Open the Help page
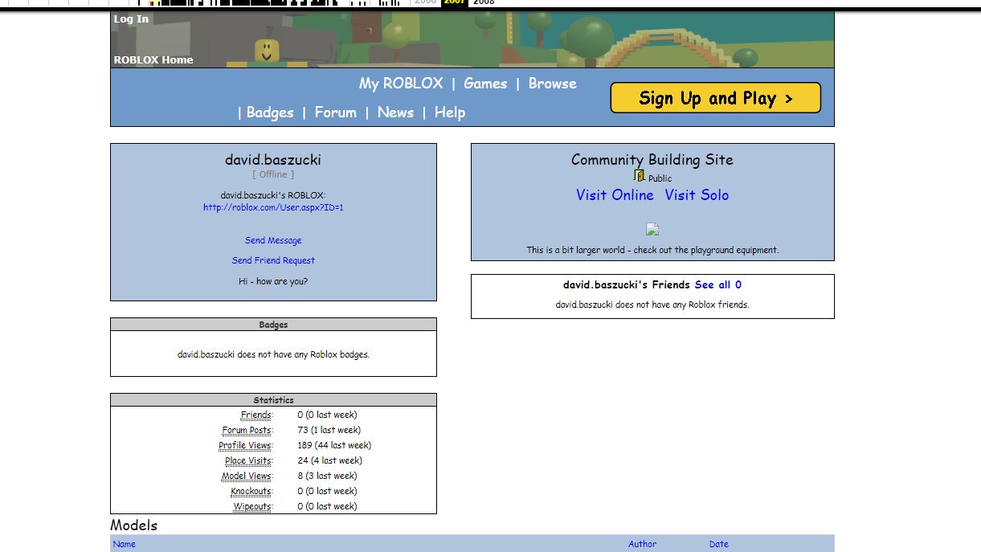981x552 pixels. click(450, 112)
